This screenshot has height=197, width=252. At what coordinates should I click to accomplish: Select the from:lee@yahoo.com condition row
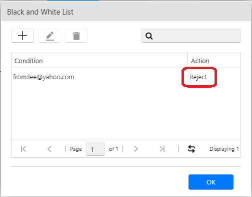126,77
